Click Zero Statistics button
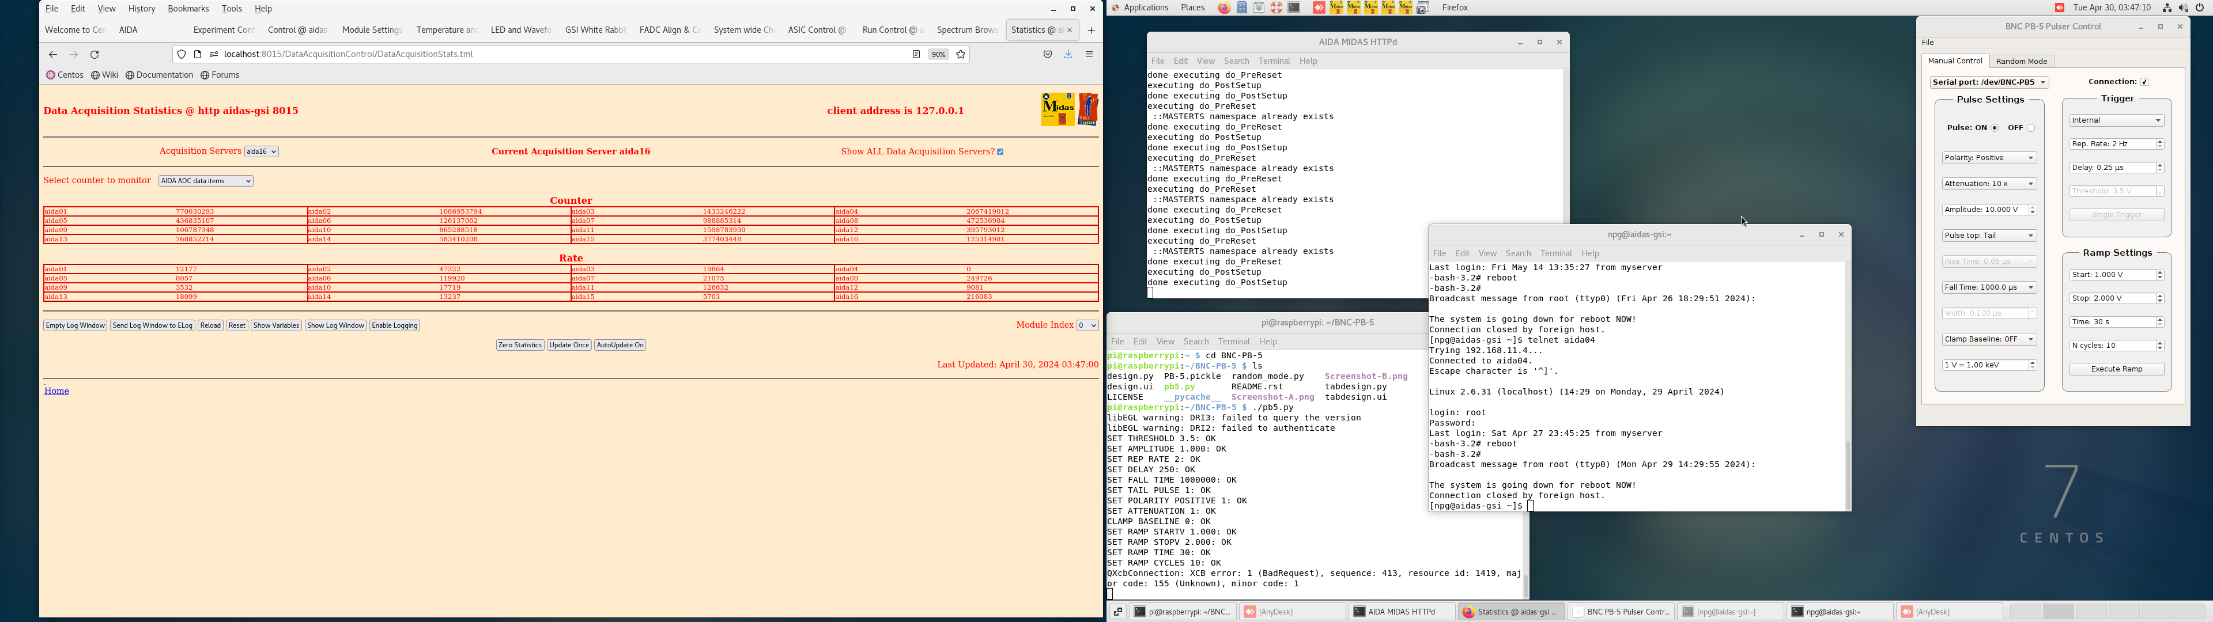This screenshot has width=2213, height=622. [520, 346]
